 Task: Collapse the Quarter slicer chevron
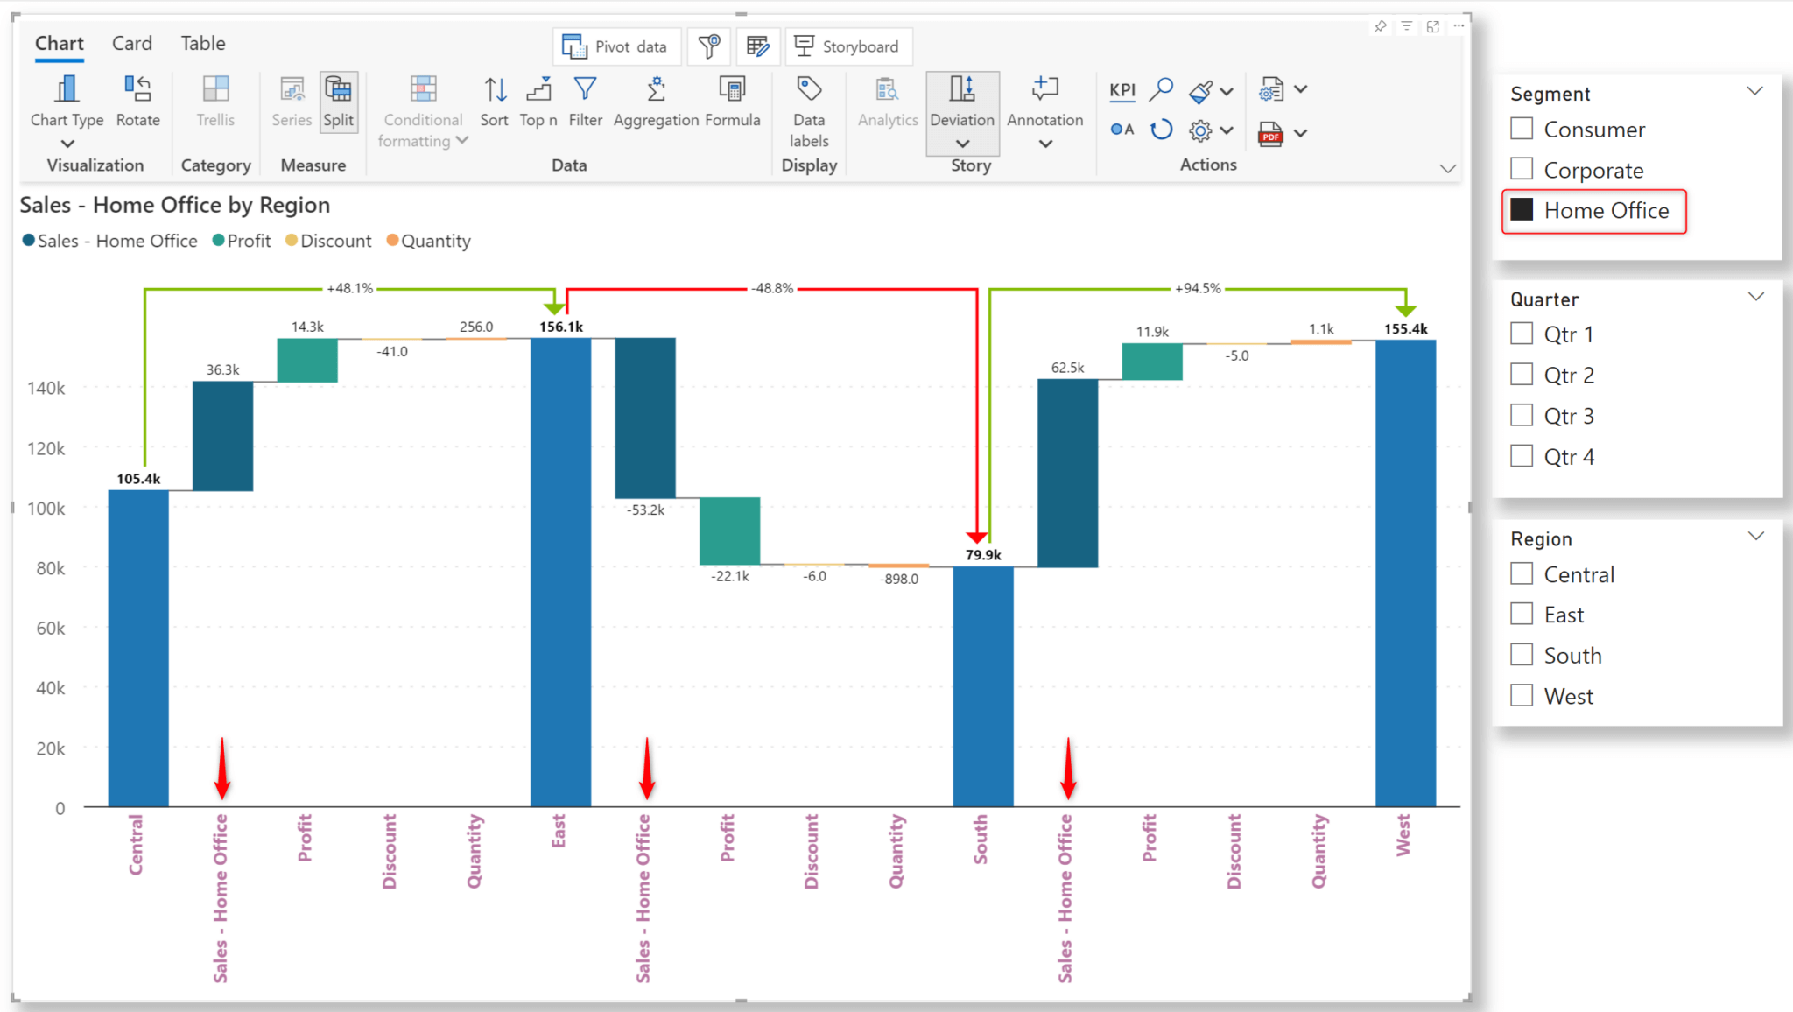[x=1755, y=297]
